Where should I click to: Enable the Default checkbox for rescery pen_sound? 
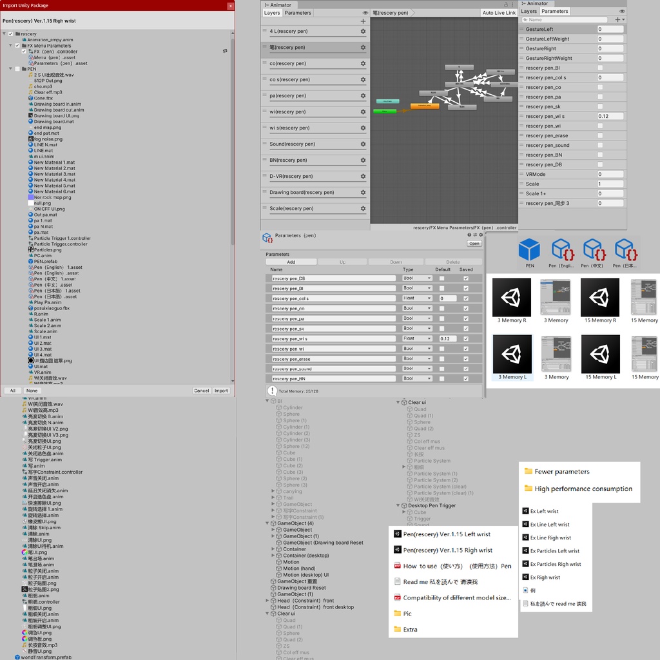click(442, 368)
